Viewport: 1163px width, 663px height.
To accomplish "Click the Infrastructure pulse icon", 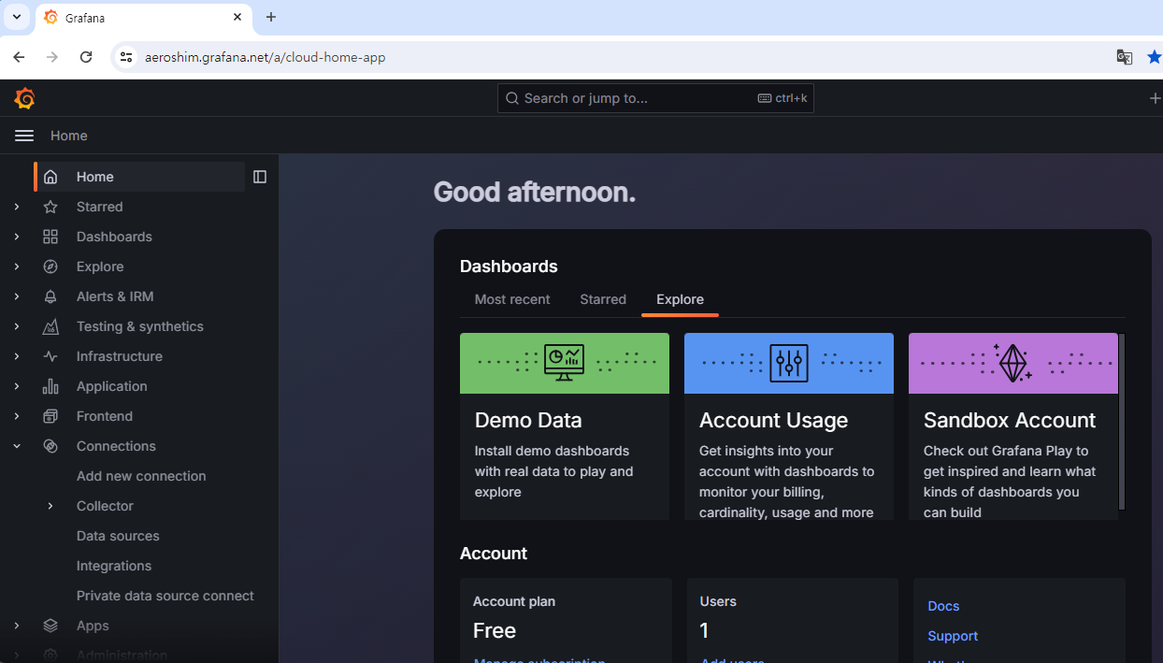I will 50,356.
